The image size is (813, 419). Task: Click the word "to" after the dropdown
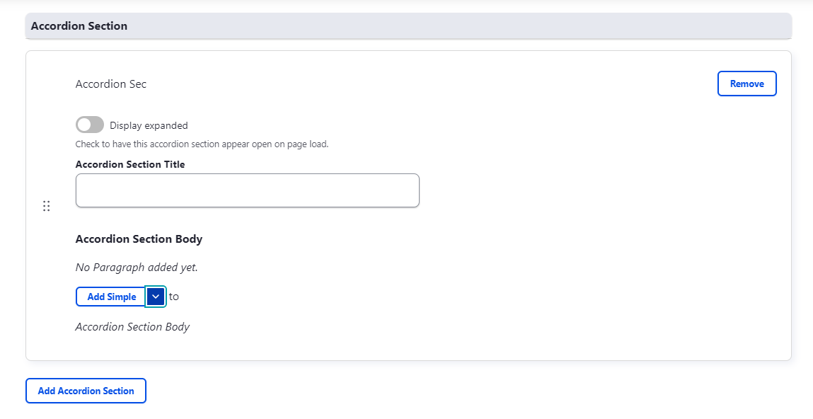pos(174,297)
